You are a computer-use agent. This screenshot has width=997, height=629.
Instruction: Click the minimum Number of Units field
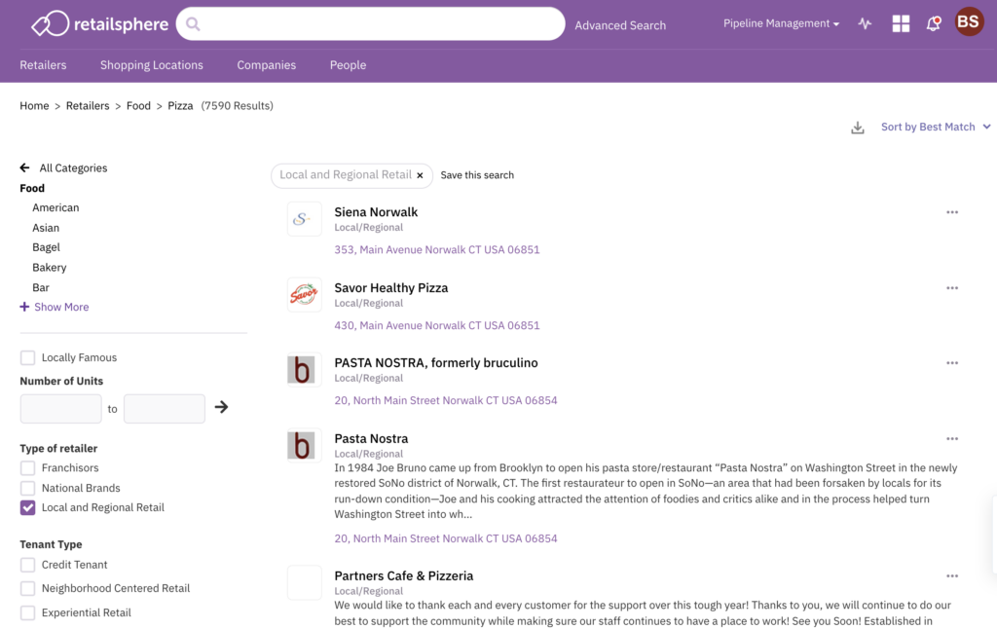(60, 408)
